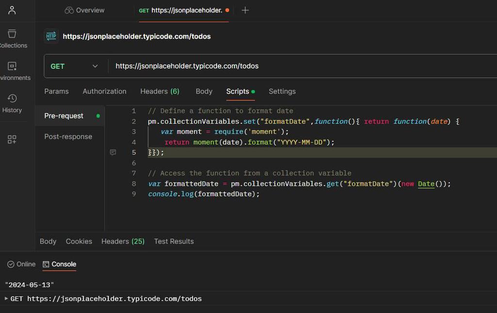This screenshot has width=497, height=313.
Task: Expand the GET request log entry
Action: tap(6, 298)
